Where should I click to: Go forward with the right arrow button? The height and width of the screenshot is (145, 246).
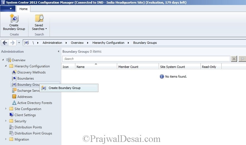click(x=12, y=43)
